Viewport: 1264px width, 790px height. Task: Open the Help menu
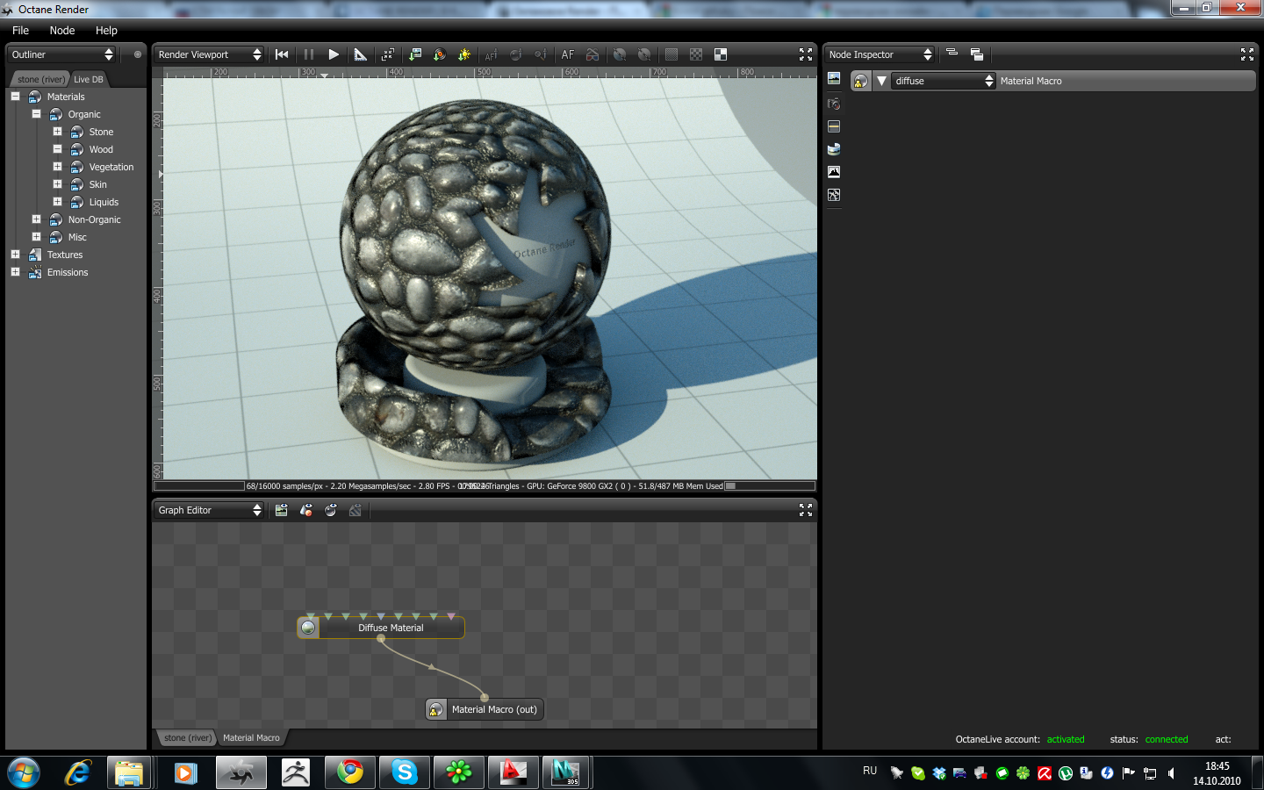106,30
